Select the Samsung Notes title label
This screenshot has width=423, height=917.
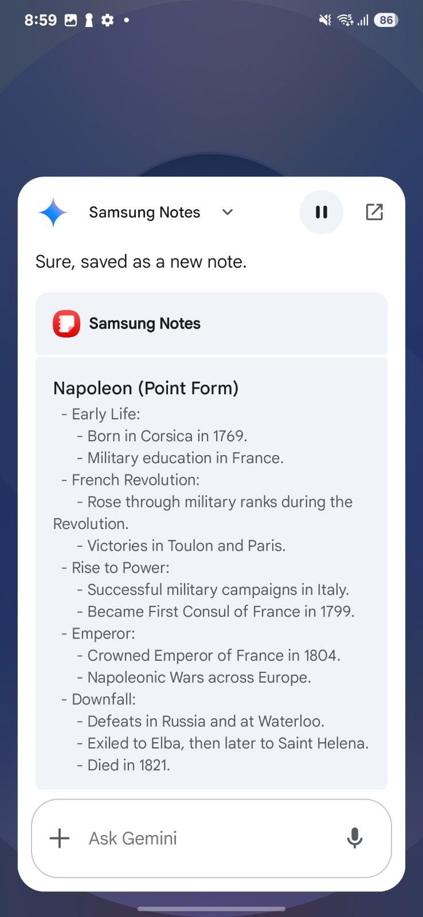tap(144, 213)
